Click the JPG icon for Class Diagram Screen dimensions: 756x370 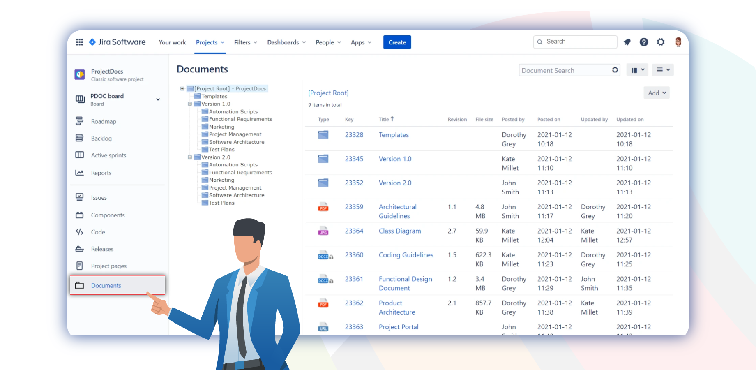(323, 231)
